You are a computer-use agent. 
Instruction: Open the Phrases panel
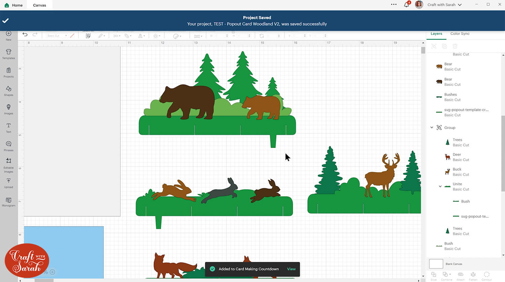tap(9, 146)
